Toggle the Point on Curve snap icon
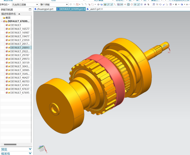The height and width of the screenshot is (155, 190). [138, 4]
